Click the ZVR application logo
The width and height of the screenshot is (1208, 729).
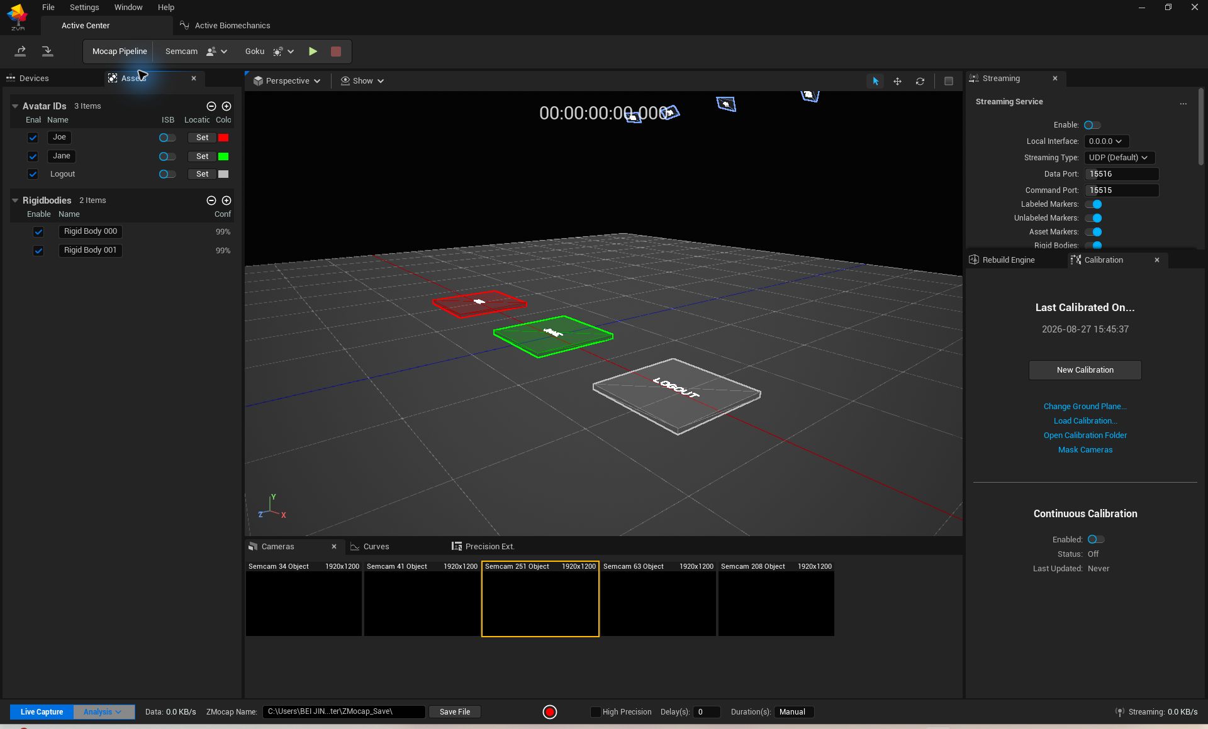tap(18, 17)
